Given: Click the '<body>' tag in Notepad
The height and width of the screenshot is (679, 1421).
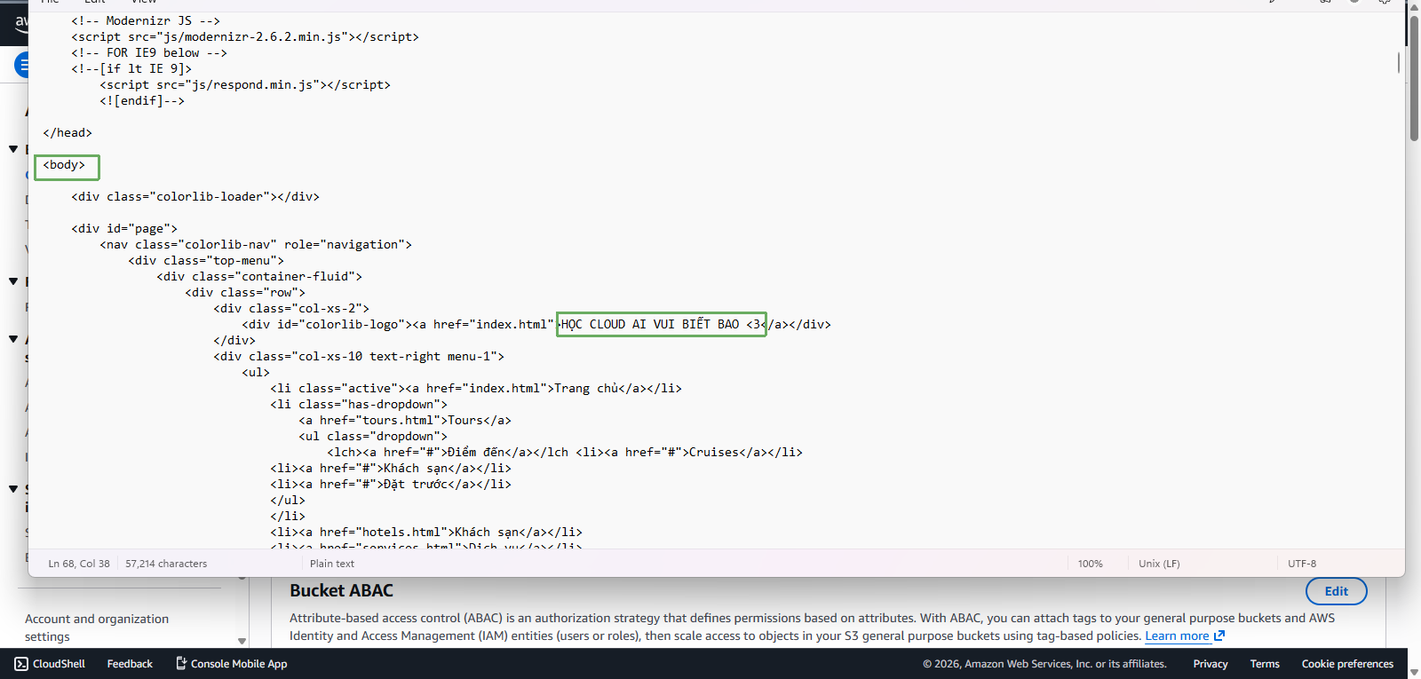Looking at the screenshot, I should [x=64, y=165].
